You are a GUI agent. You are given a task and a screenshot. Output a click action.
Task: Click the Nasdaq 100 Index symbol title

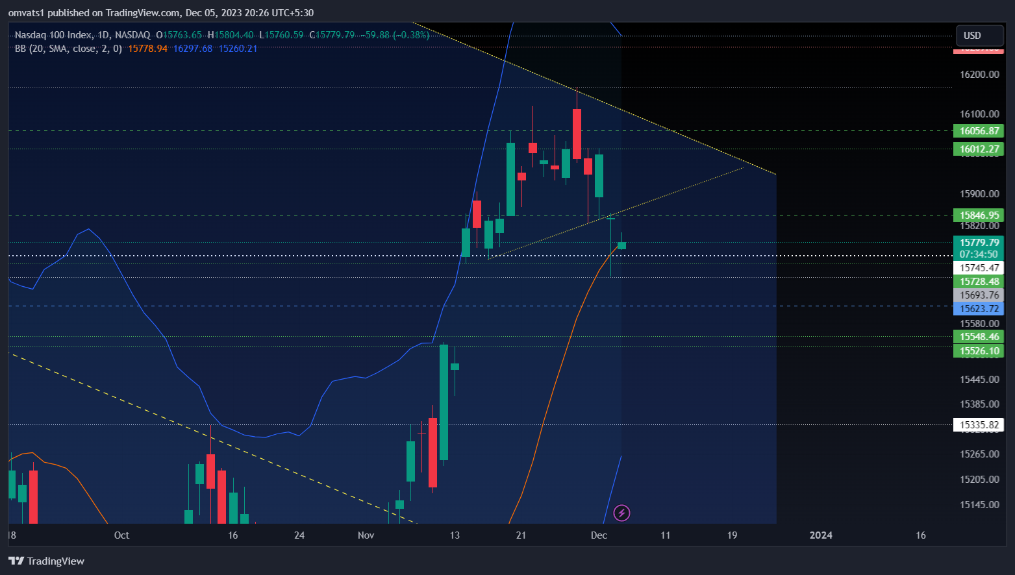click(x=54, y=35)
